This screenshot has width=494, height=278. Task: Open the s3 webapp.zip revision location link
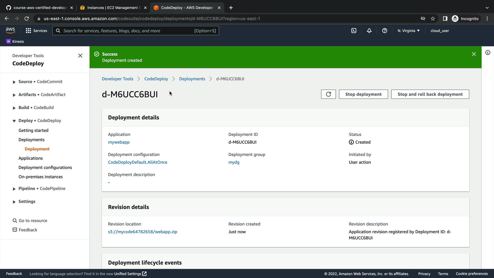tap(143, 232)
